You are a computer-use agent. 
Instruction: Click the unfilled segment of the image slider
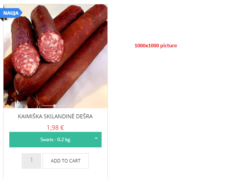(61, 106)
